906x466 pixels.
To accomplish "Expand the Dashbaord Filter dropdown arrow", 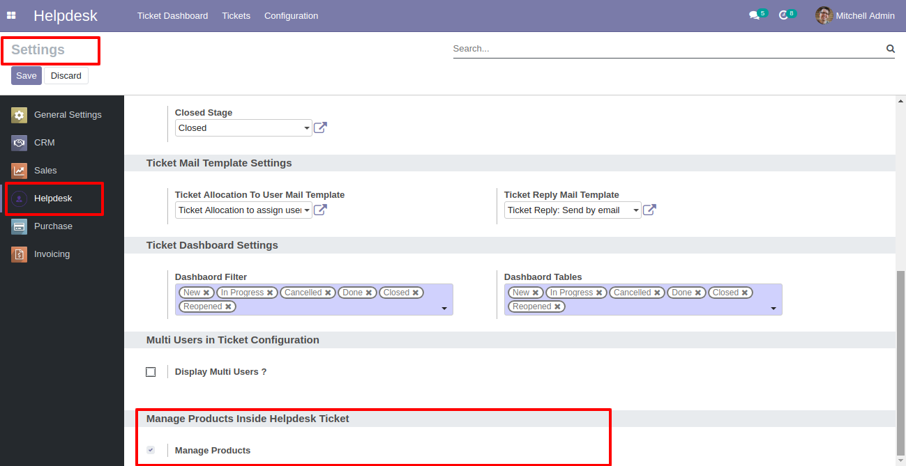I will click(444, 309).
